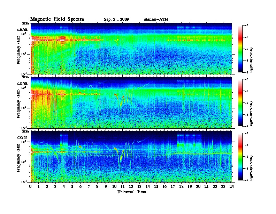Click the "Magnetic Field Spectra" title
Image resolution: width=276 pixels, height=214 pixels.
click(57, 19)
